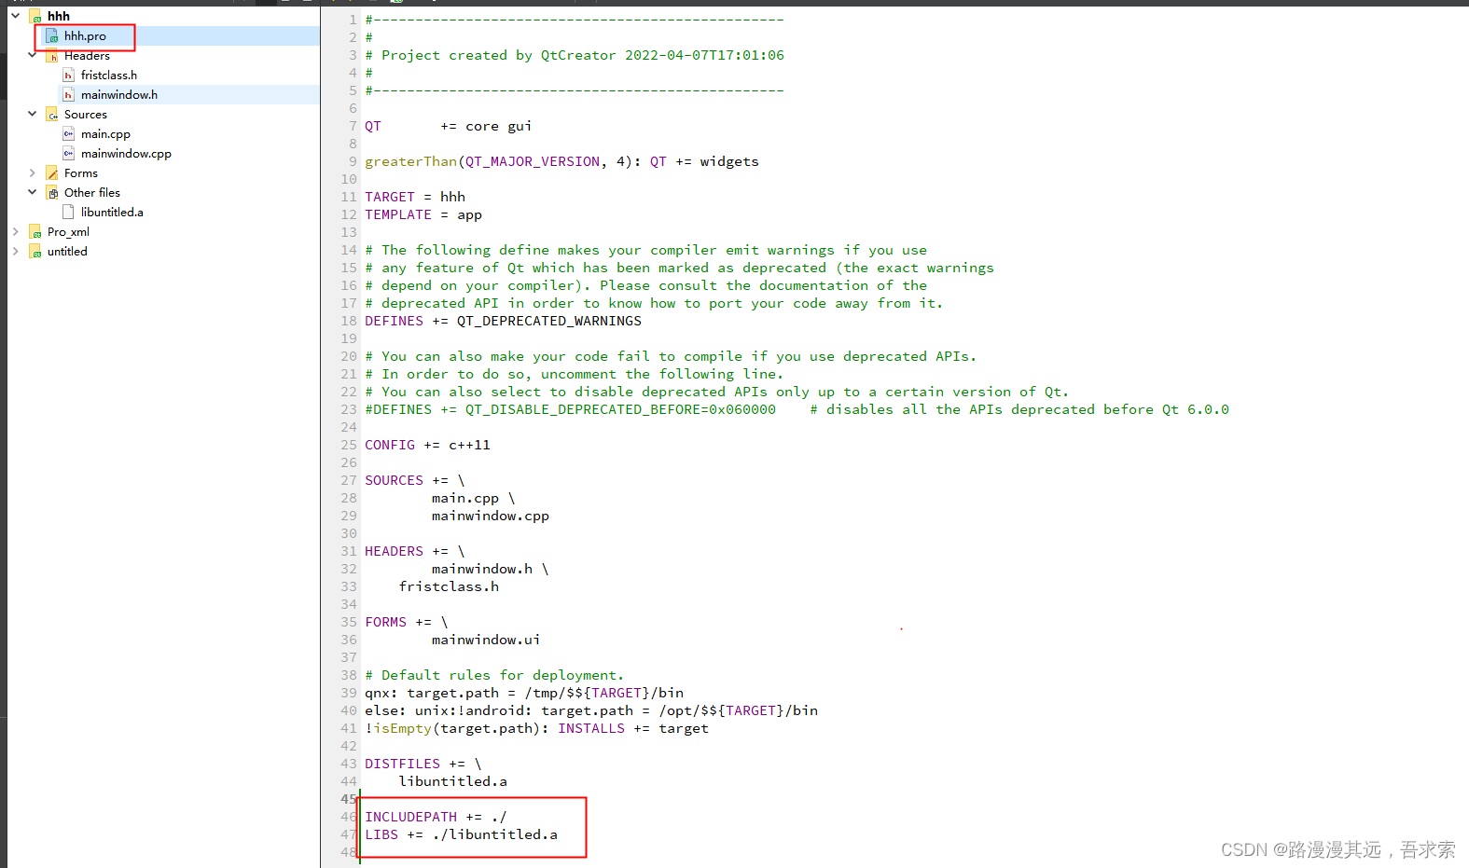
Task: Click the Headers folder icon
Action: [52, 55]
